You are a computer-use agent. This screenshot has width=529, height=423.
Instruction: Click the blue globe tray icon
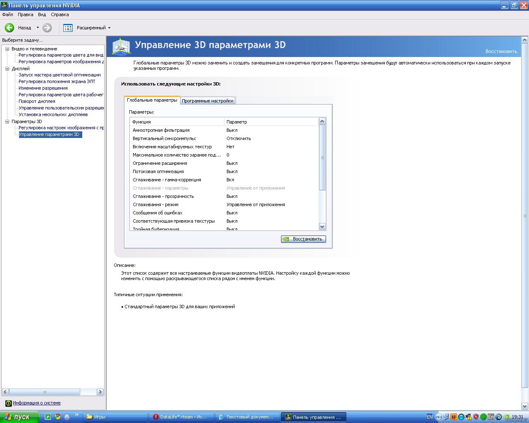pos(461,417)
